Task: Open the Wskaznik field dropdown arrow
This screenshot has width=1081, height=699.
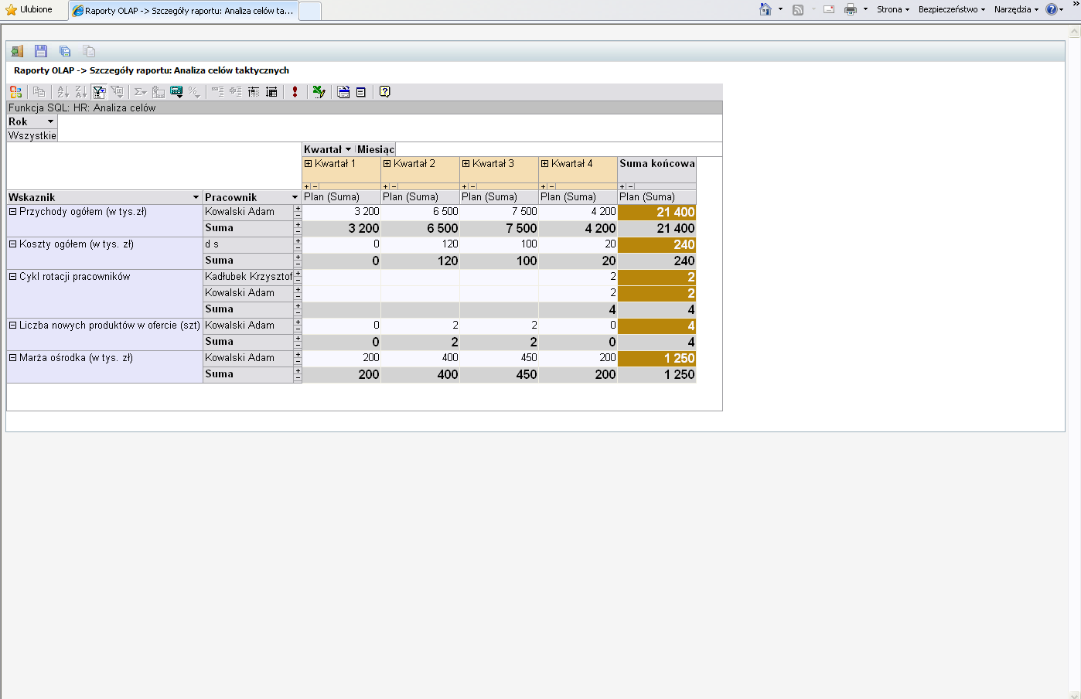Action: click(x=196, y=197)
